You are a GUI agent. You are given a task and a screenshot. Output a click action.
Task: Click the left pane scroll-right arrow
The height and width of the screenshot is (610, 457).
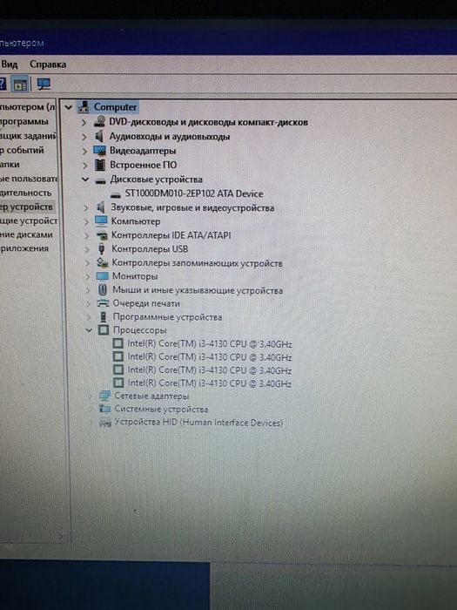click(x=61, y=537)
